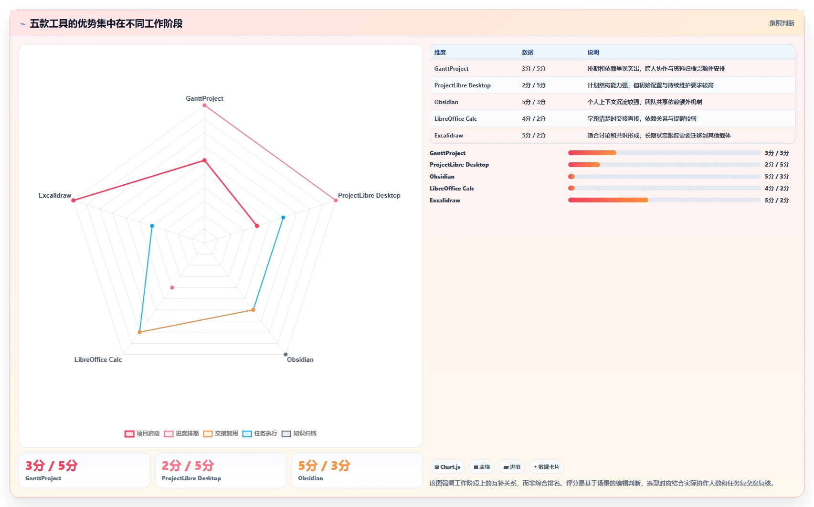Click the gray data point at Obsidian vertex

285,354
